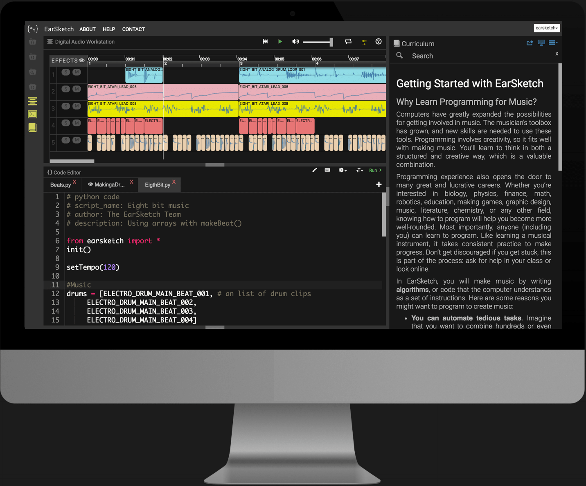Toggle the EFFECTS eye visibility
This screenshot has height=486, width=586.
[82, 61]
